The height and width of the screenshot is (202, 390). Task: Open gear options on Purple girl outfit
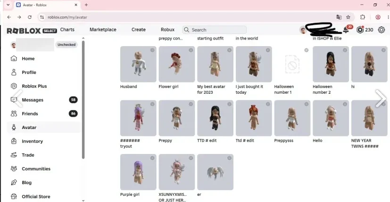(x=152, y=158)
